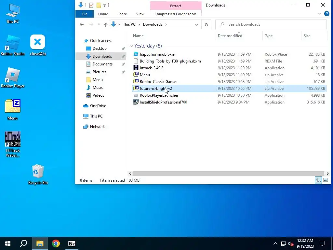
Task: Select Network in the navigation pane
Action: pos(97,127)
